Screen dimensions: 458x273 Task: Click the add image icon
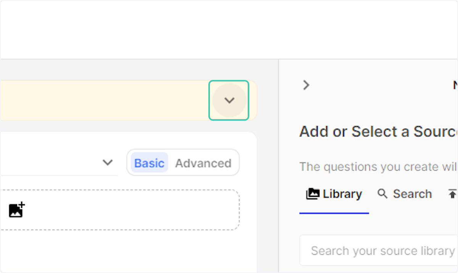click(17, 210)
